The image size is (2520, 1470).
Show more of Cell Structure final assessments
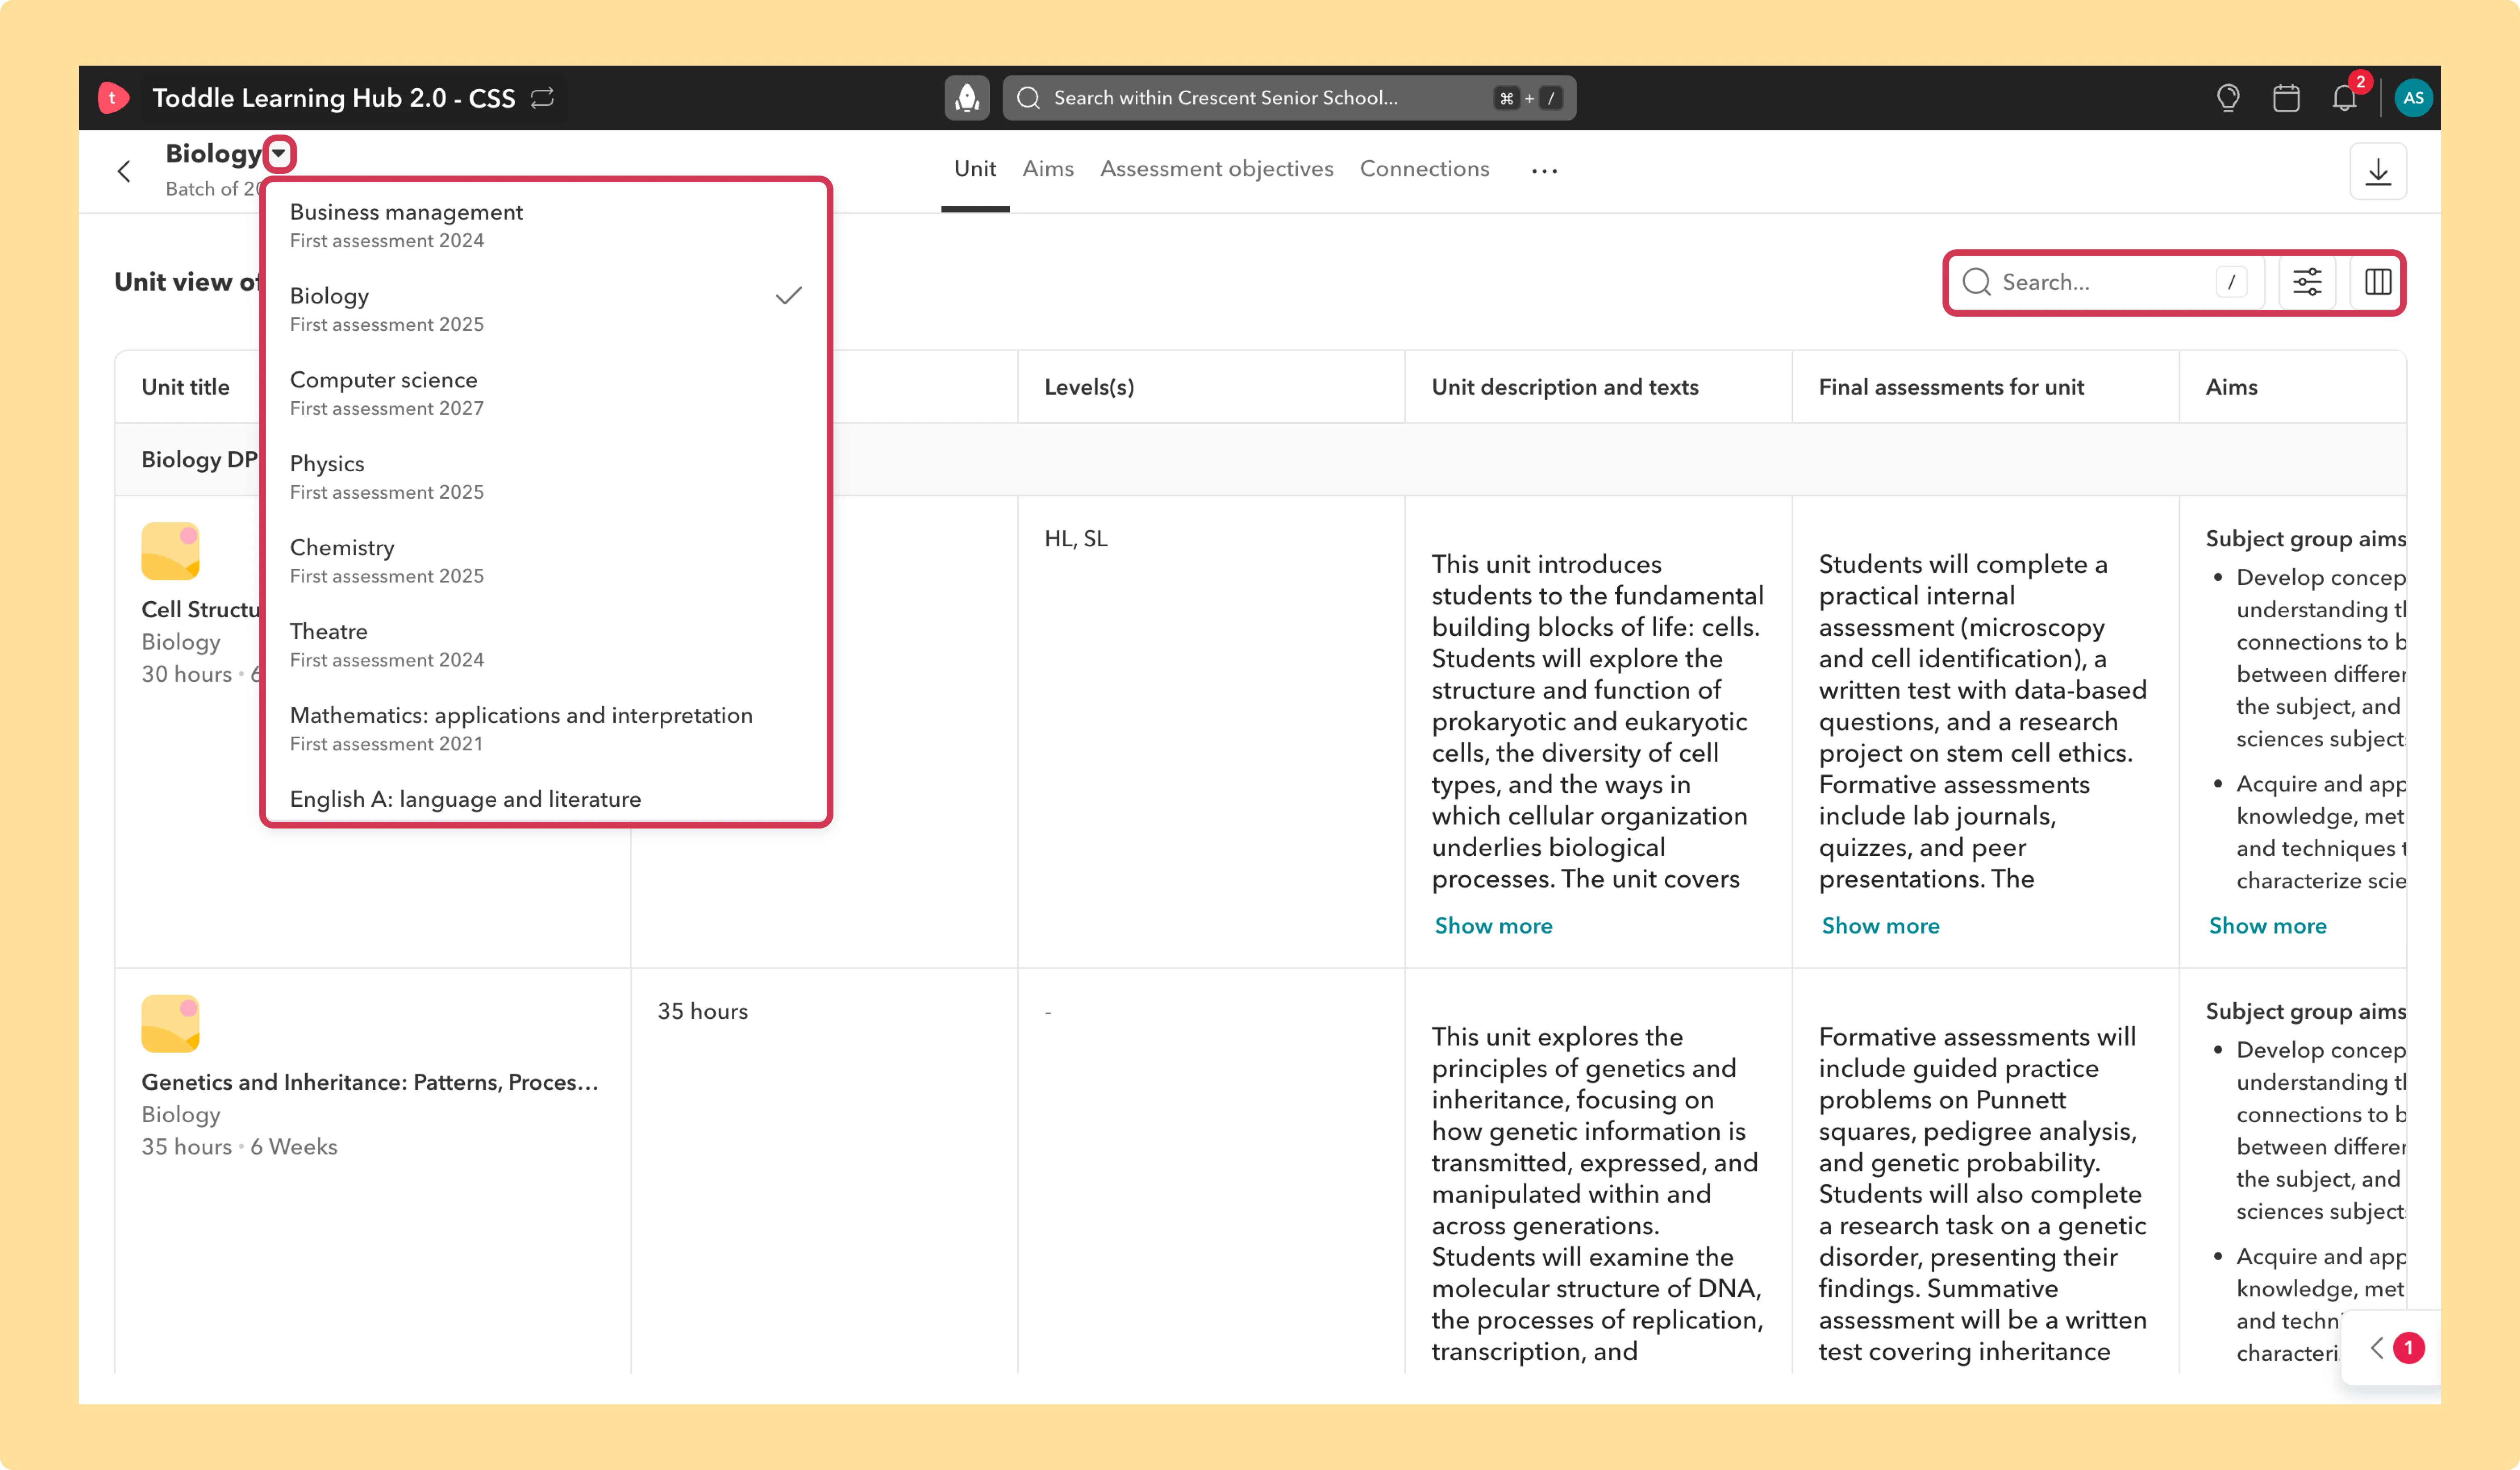(x=1880, y=926)
